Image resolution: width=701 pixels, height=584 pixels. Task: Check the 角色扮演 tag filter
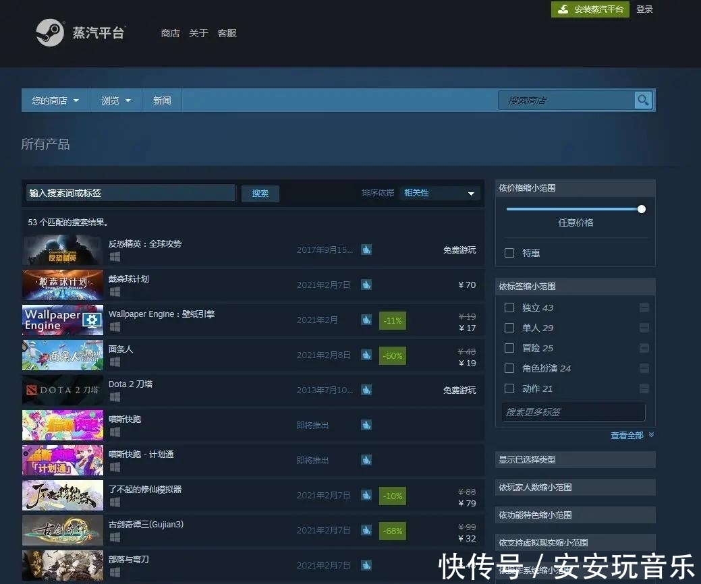click(509, 368)
